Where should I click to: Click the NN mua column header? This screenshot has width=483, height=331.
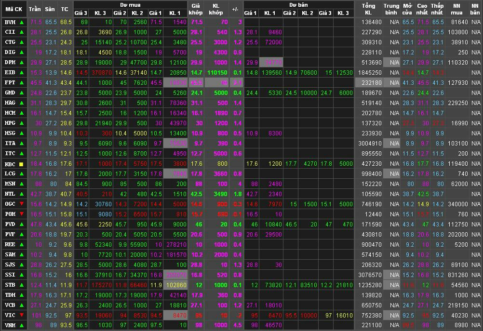457,9
